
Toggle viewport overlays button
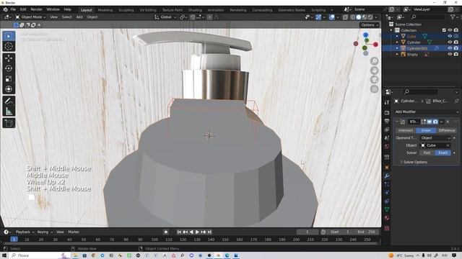[332, 17]
